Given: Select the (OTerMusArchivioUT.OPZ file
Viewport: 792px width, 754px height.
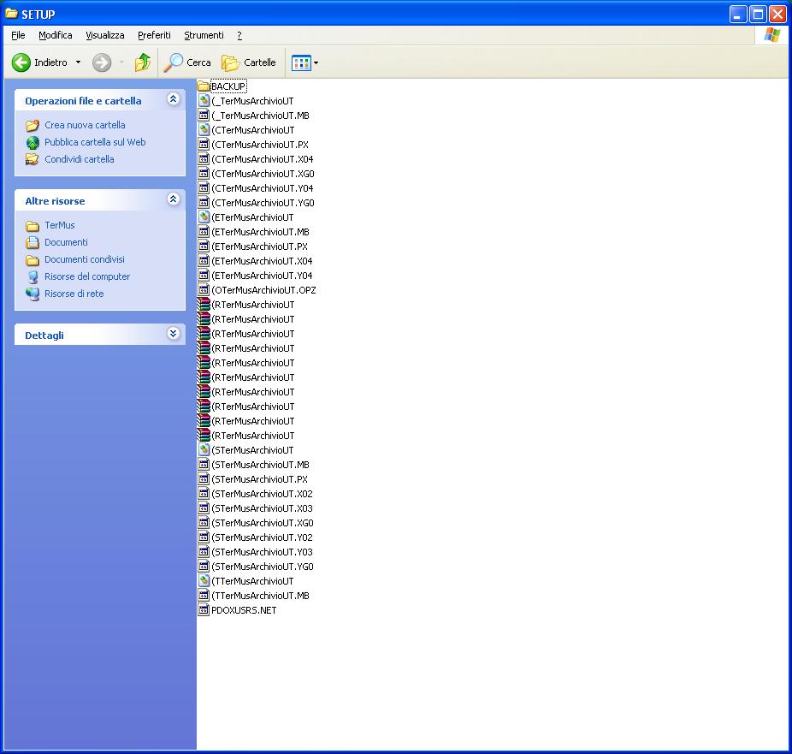Looking at the screenshot, I should (263, 290).
